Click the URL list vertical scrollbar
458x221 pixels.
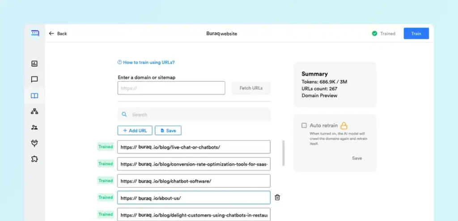(283, 153)
